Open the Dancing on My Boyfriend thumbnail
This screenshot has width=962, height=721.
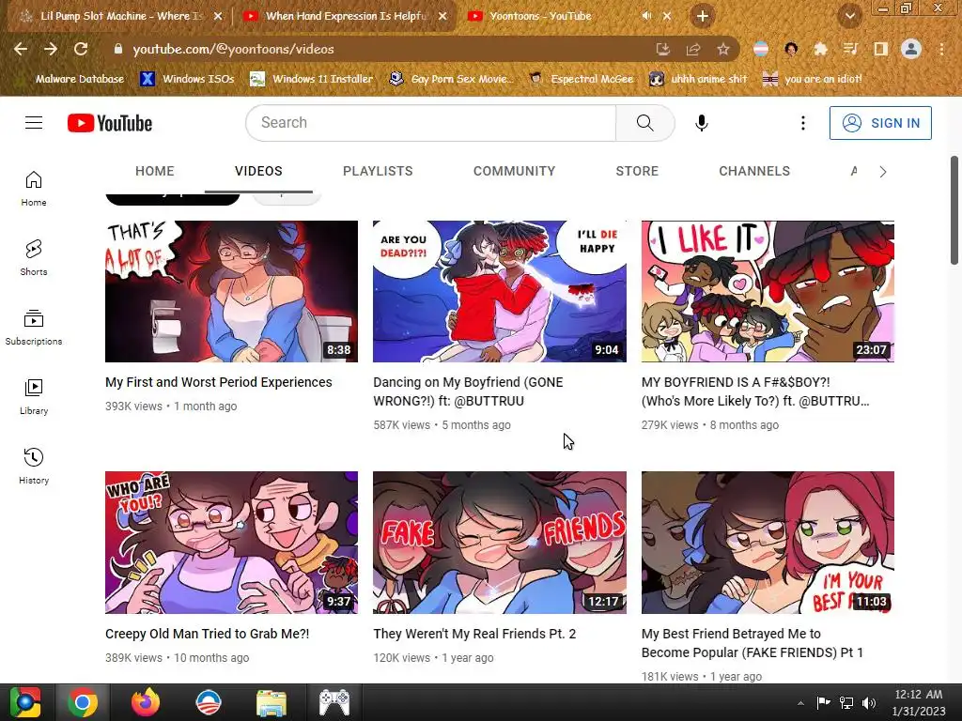click(500, 291)
